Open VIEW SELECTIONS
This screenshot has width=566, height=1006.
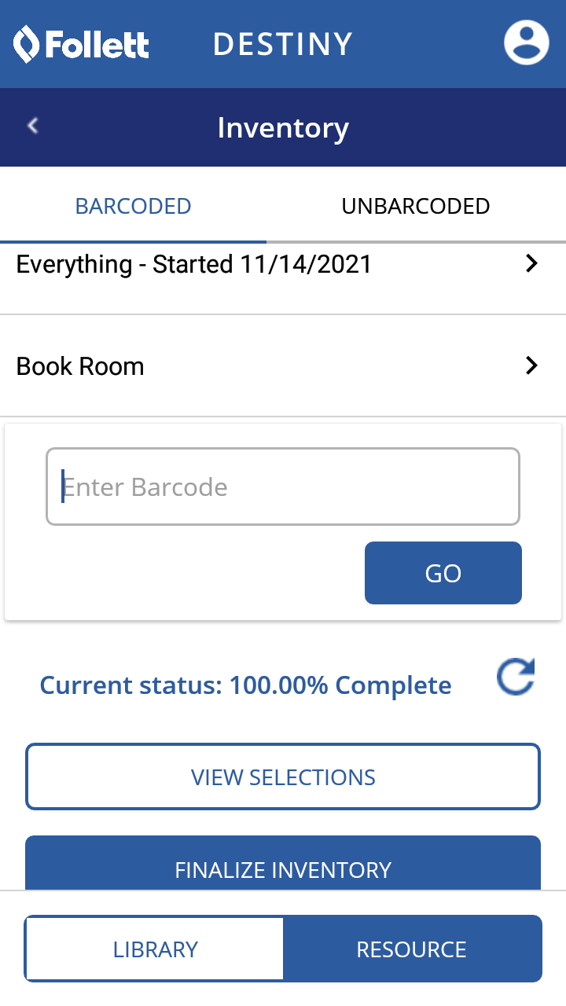(283, 777)
